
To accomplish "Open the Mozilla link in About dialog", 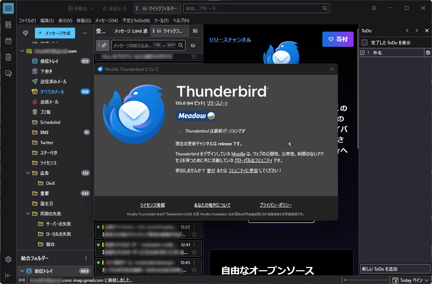I will point(238,154).
